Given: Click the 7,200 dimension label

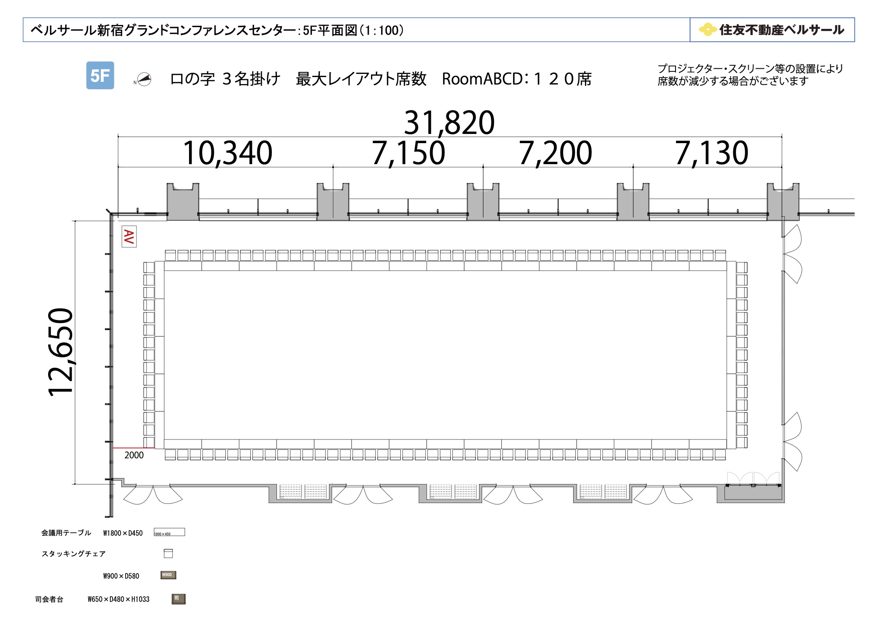Looking at the screenshot, I should [x=555, y=153].
